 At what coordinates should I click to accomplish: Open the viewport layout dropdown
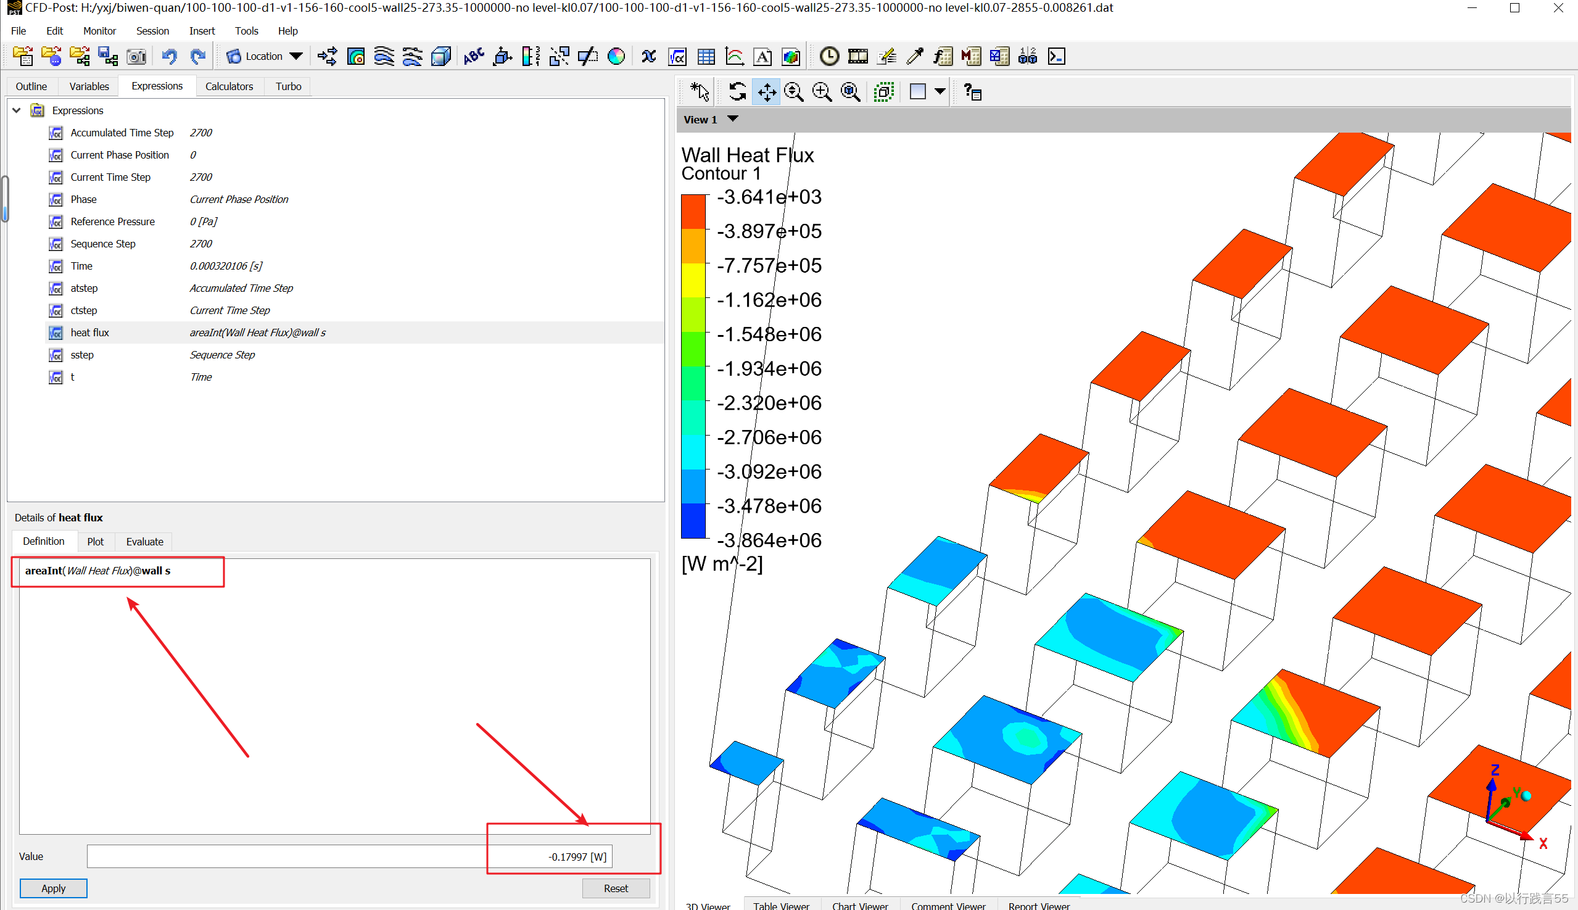[941, 91]
